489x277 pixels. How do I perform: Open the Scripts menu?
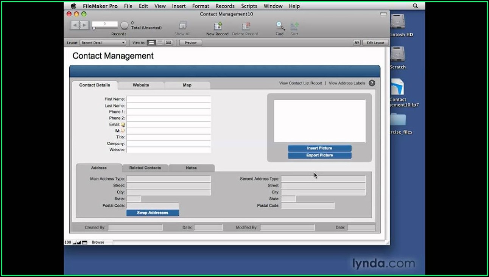(x=249, y=6)
